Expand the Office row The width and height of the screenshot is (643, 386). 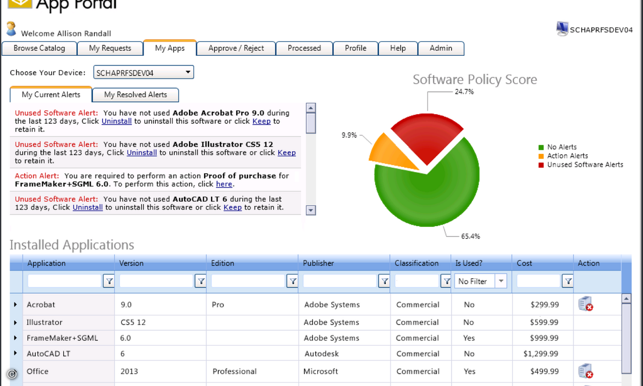[x=16, y=371]
